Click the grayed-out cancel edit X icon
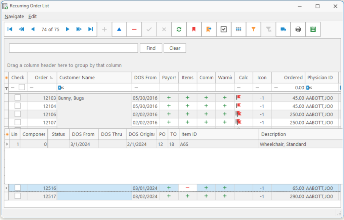The width and height of the screenshot is (344, 220). (164, 29)
